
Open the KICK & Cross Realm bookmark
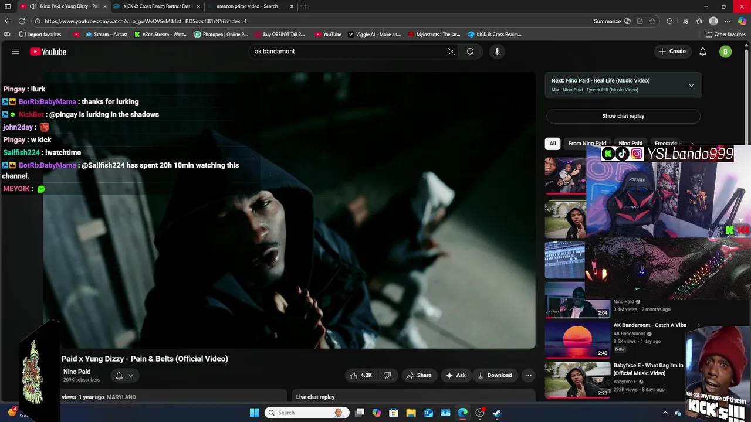pos(494,35)
